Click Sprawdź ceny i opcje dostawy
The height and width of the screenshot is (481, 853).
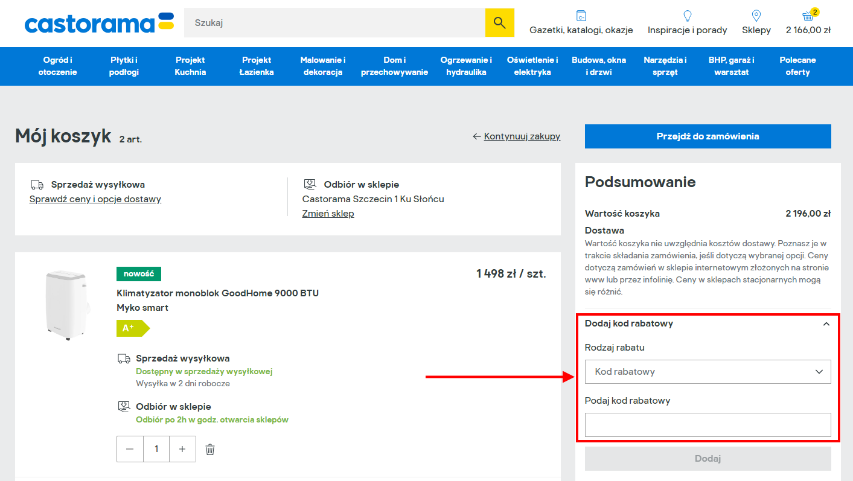point(95,199)
